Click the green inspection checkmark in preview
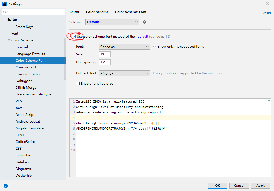Screen dimensions: 274x191 click(x=269, y=101)
